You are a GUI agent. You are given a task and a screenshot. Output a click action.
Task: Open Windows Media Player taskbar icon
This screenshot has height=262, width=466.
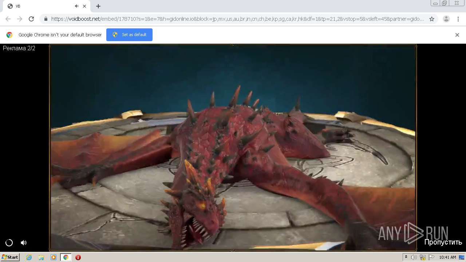coord(54,257)
